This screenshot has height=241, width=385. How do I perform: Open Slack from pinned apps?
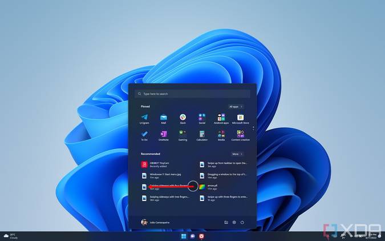(x=183, y=119)
